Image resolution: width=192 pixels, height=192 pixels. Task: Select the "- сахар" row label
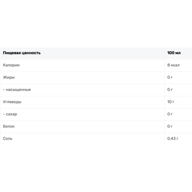(10, 114)
